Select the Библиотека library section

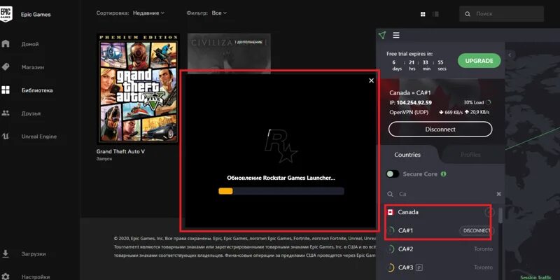37,90
